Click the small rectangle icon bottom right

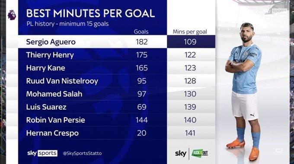[x=279, y=150]
